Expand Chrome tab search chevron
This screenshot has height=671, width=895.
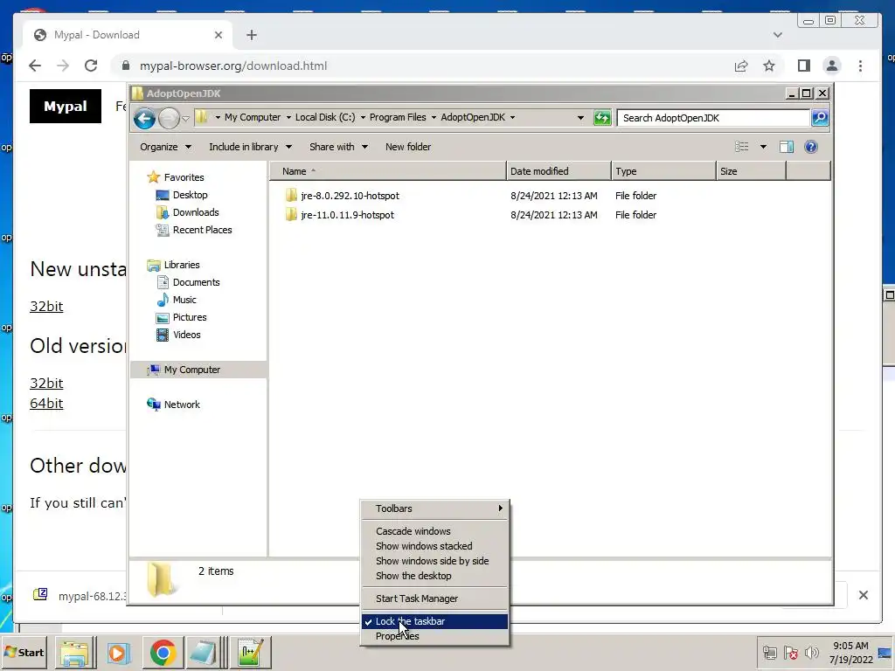coord(777,35)
